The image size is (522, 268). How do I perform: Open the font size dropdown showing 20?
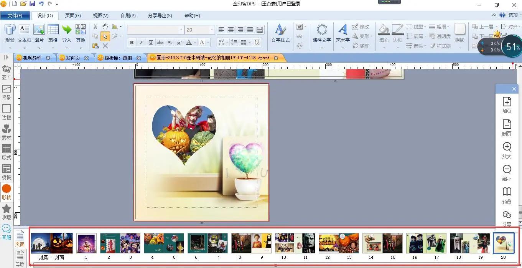click(x=211, y=30)
